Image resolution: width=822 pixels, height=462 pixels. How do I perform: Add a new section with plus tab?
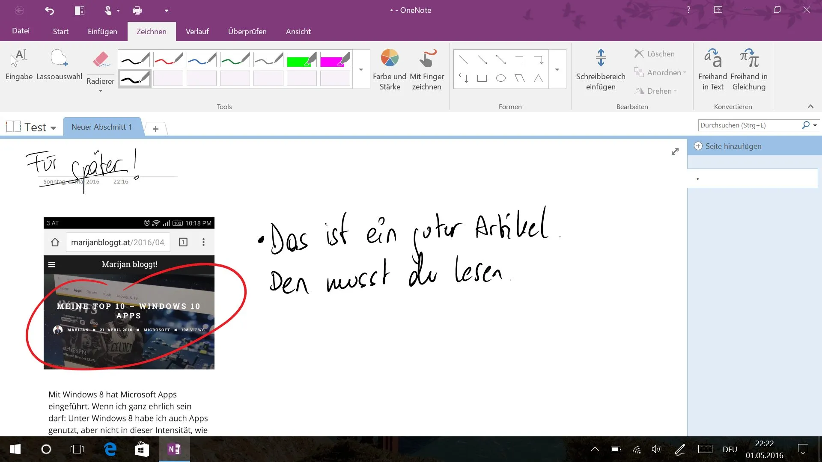point(155,129)
